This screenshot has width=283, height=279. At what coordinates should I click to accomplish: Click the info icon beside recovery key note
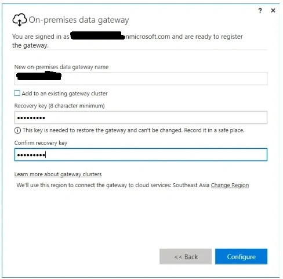[17, 130]
